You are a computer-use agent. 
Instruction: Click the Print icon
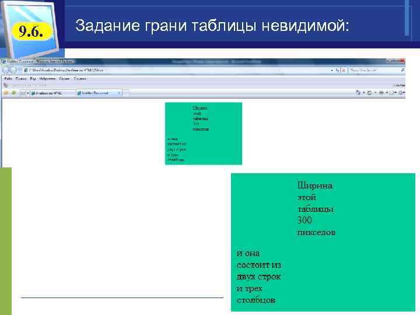[x=381, y=93]
